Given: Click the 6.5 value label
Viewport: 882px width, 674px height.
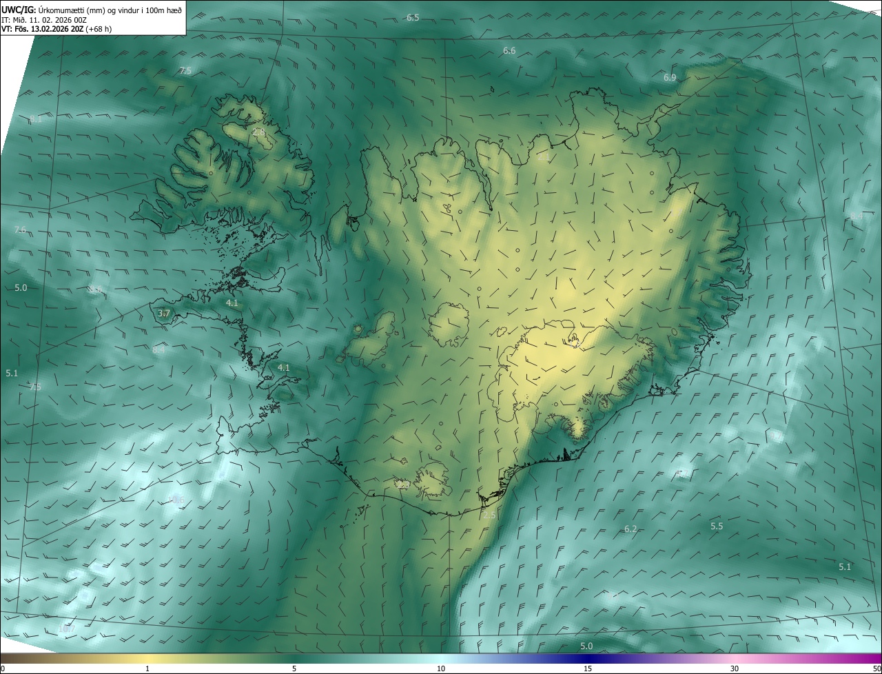Looking at the screenshot, I should coord(413,17).
